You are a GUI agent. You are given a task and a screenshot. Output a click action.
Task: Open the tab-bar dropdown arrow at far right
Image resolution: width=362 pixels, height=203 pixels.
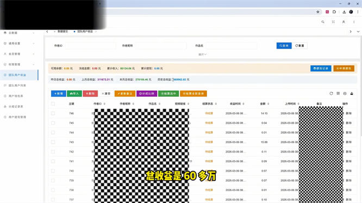pos(358,31)
